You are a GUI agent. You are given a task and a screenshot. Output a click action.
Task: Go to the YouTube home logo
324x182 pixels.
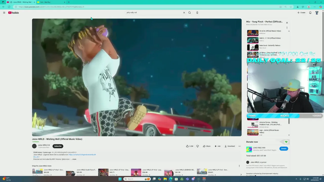pyautogui.click(x=13, y=13)
